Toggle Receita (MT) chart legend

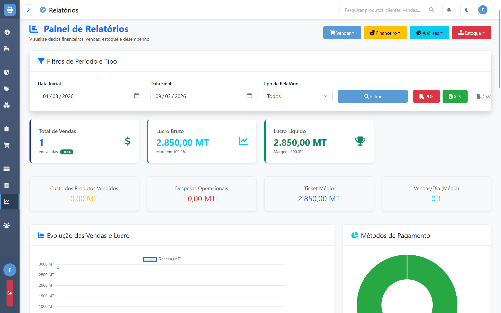point(162,259)
